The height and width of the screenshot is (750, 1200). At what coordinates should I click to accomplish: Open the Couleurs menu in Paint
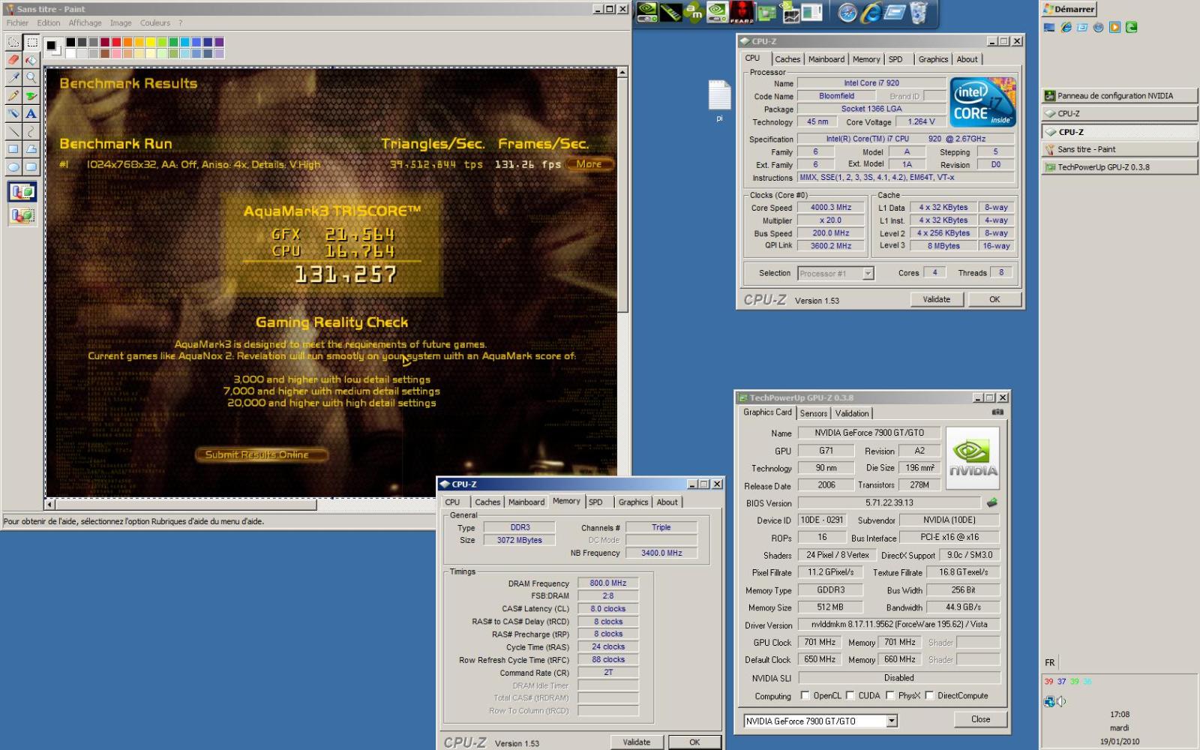(x=155, y=23)
